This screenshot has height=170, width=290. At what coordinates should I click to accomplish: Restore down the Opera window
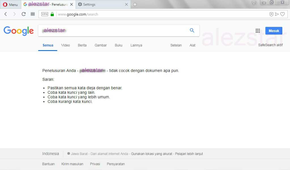pyautogui.click(x=272, y=2)
